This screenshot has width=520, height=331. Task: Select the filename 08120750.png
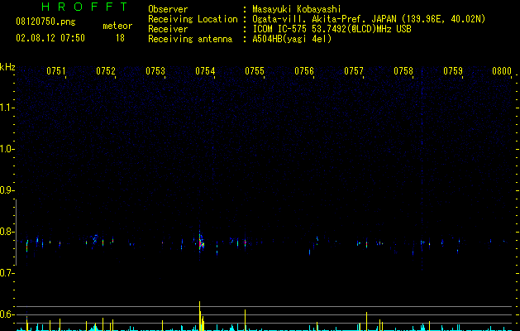(45, 22)
